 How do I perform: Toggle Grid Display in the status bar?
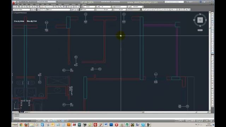pos(42,121)
